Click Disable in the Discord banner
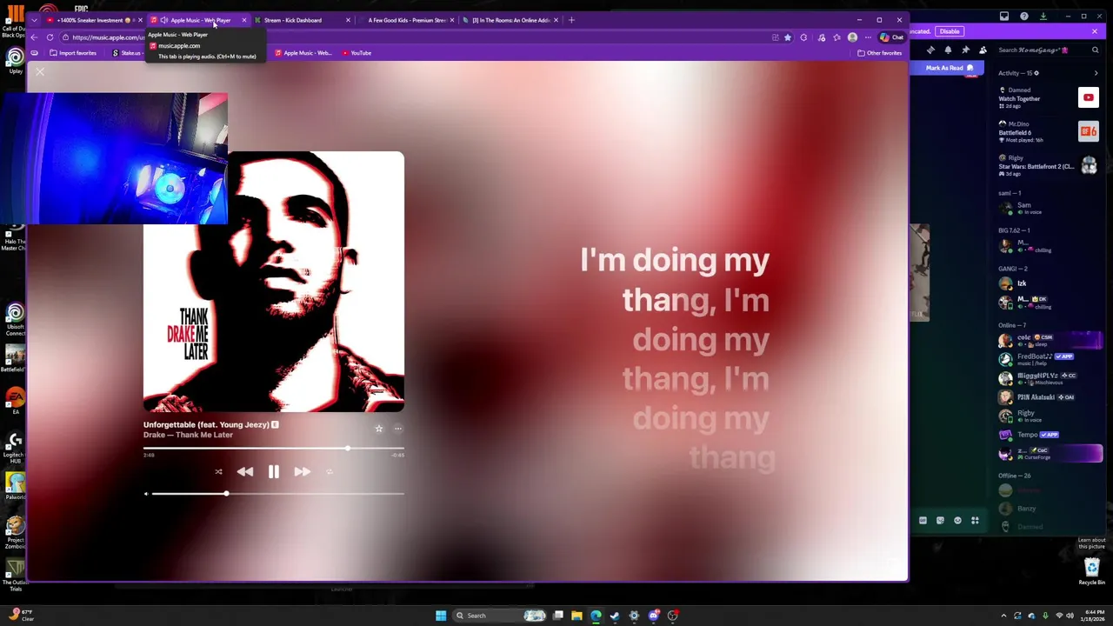1113x626 pixels. coord(949,31)
